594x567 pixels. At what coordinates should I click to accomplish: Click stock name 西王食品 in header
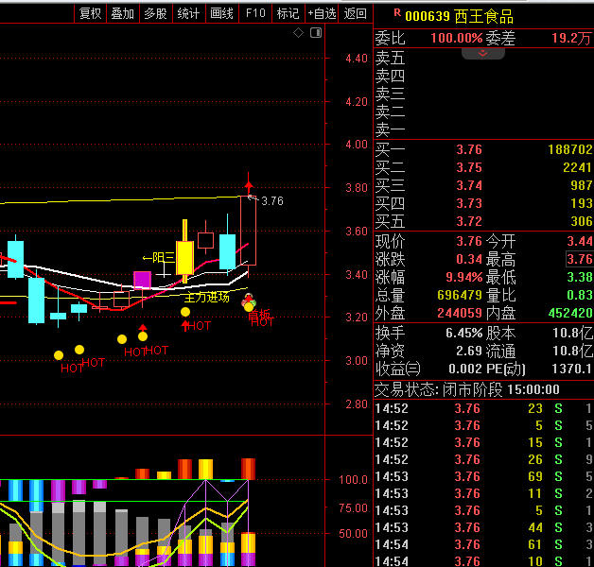pyautogui.click(x=483, y=16)
